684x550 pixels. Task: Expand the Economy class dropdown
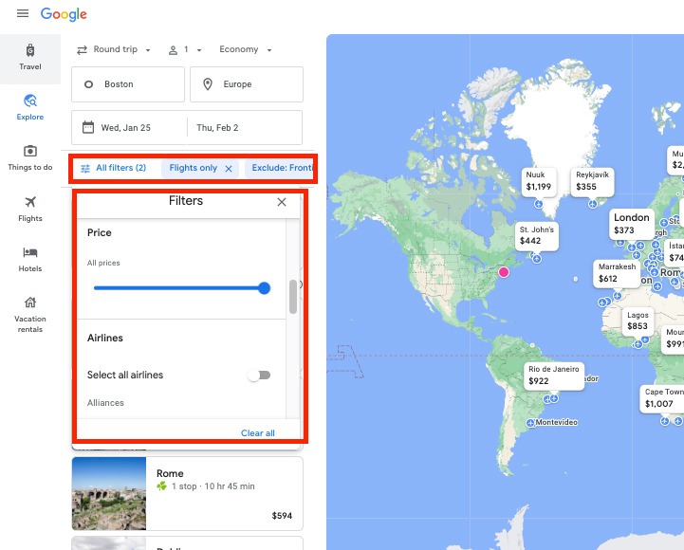tap(245, 49)
